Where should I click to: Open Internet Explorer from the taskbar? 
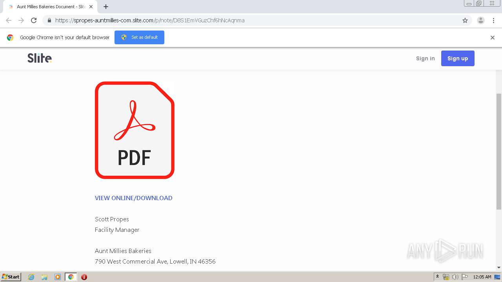coord(31,277)
